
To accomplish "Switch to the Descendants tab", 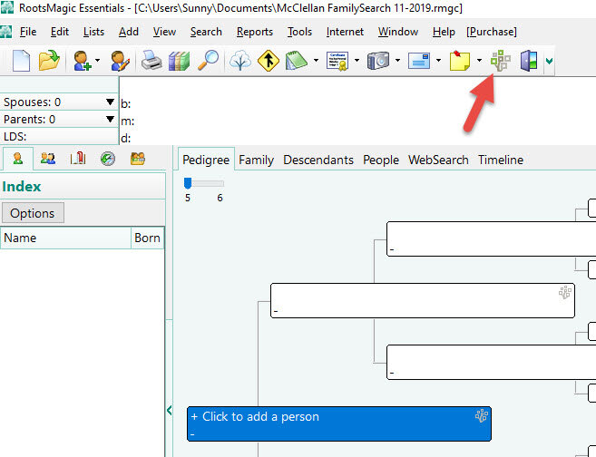I will pos(318,160).
